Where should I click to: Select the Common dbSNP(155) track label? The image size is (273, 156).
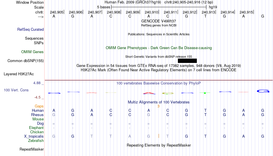coord(26,61)
